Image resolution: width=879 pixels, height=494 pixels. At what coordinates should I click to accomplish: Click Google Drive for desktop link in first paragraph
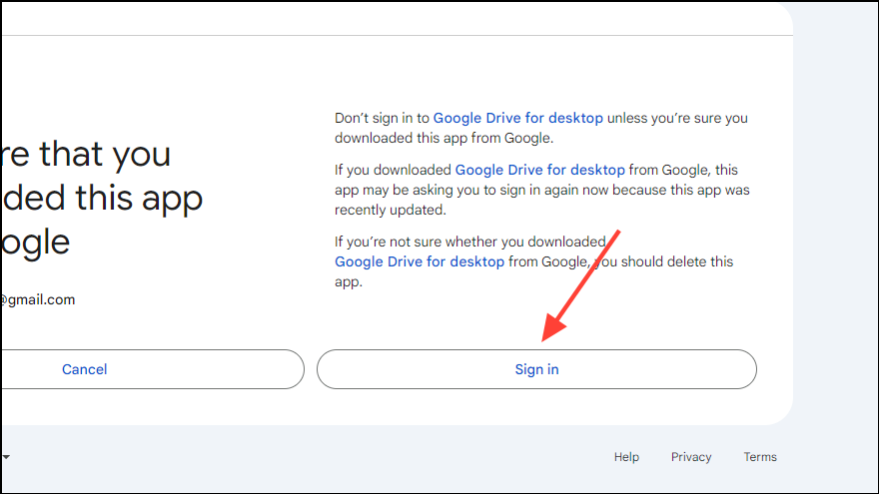(518, 118)
